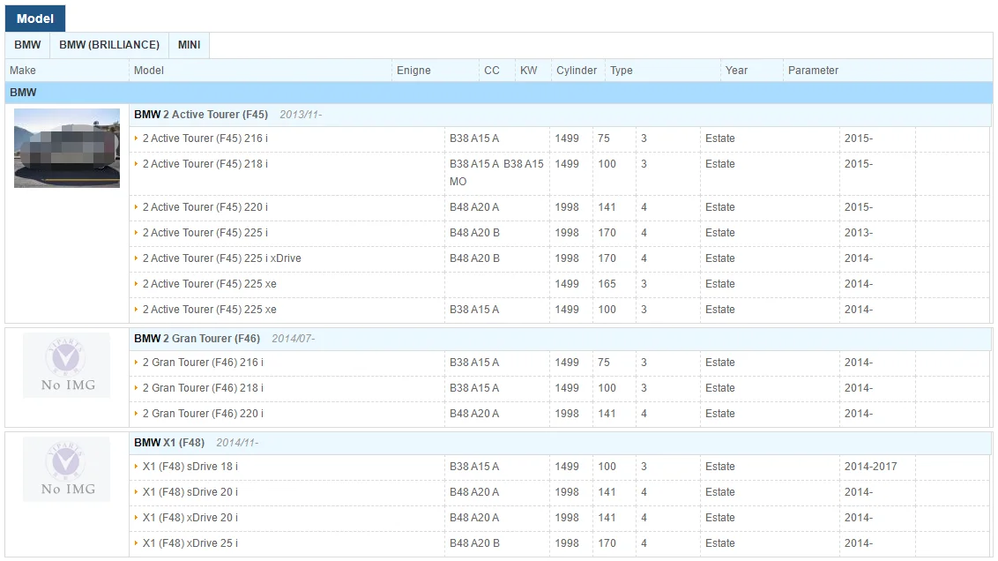Click arrow bullet beside X1 sDrive 20 i
The width and height of the screenshot is (998, 561).
click(136, 491)
